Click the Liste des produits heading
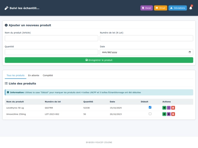The width and height of the screenshot is (198, 148). (22, 83)
